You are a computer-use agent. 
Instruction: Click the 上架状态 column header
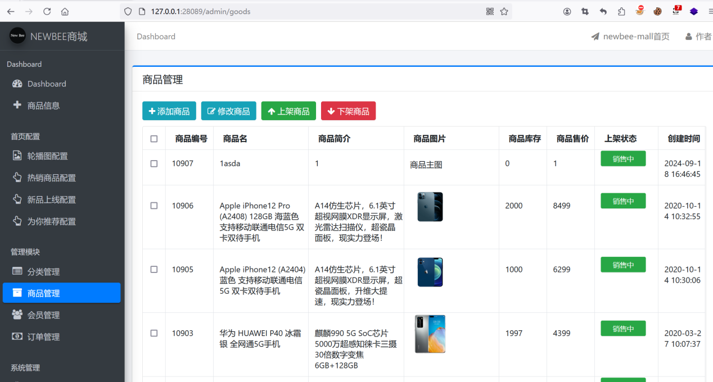click(621, 139)
